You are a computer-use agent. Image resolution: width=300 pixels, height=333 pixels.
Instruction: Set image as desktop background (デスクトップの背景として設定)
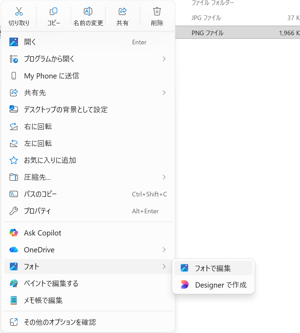[x=65, y=109]
